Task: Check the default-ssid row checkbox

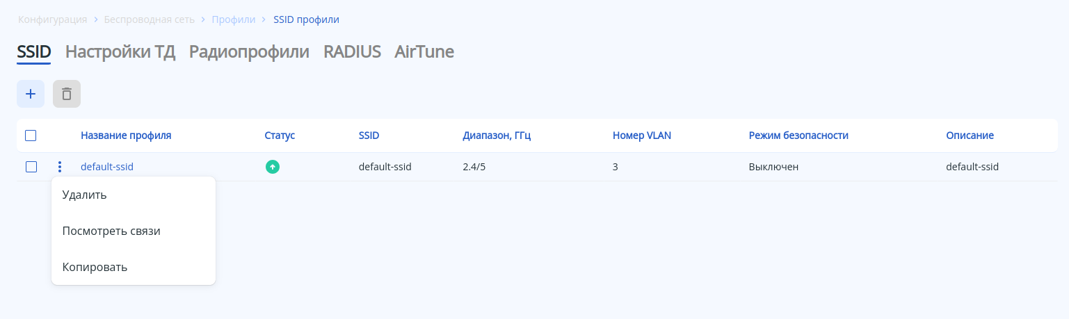Action: click(x=31, y=167)
